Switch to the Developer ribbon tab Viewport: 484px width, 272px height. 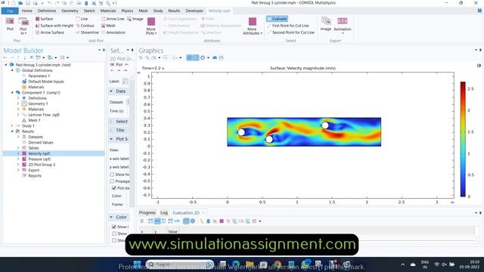[194, 11]
